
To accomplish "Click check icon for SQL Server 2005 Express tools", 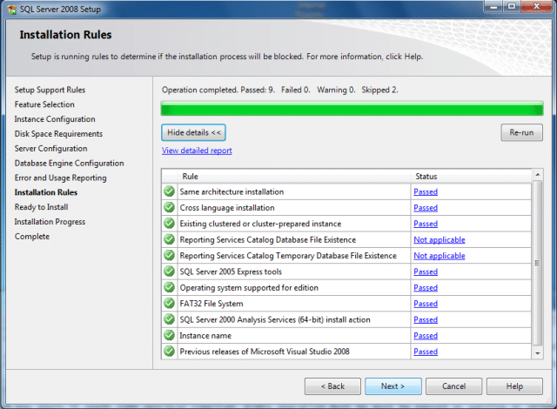I will point(170,272).
